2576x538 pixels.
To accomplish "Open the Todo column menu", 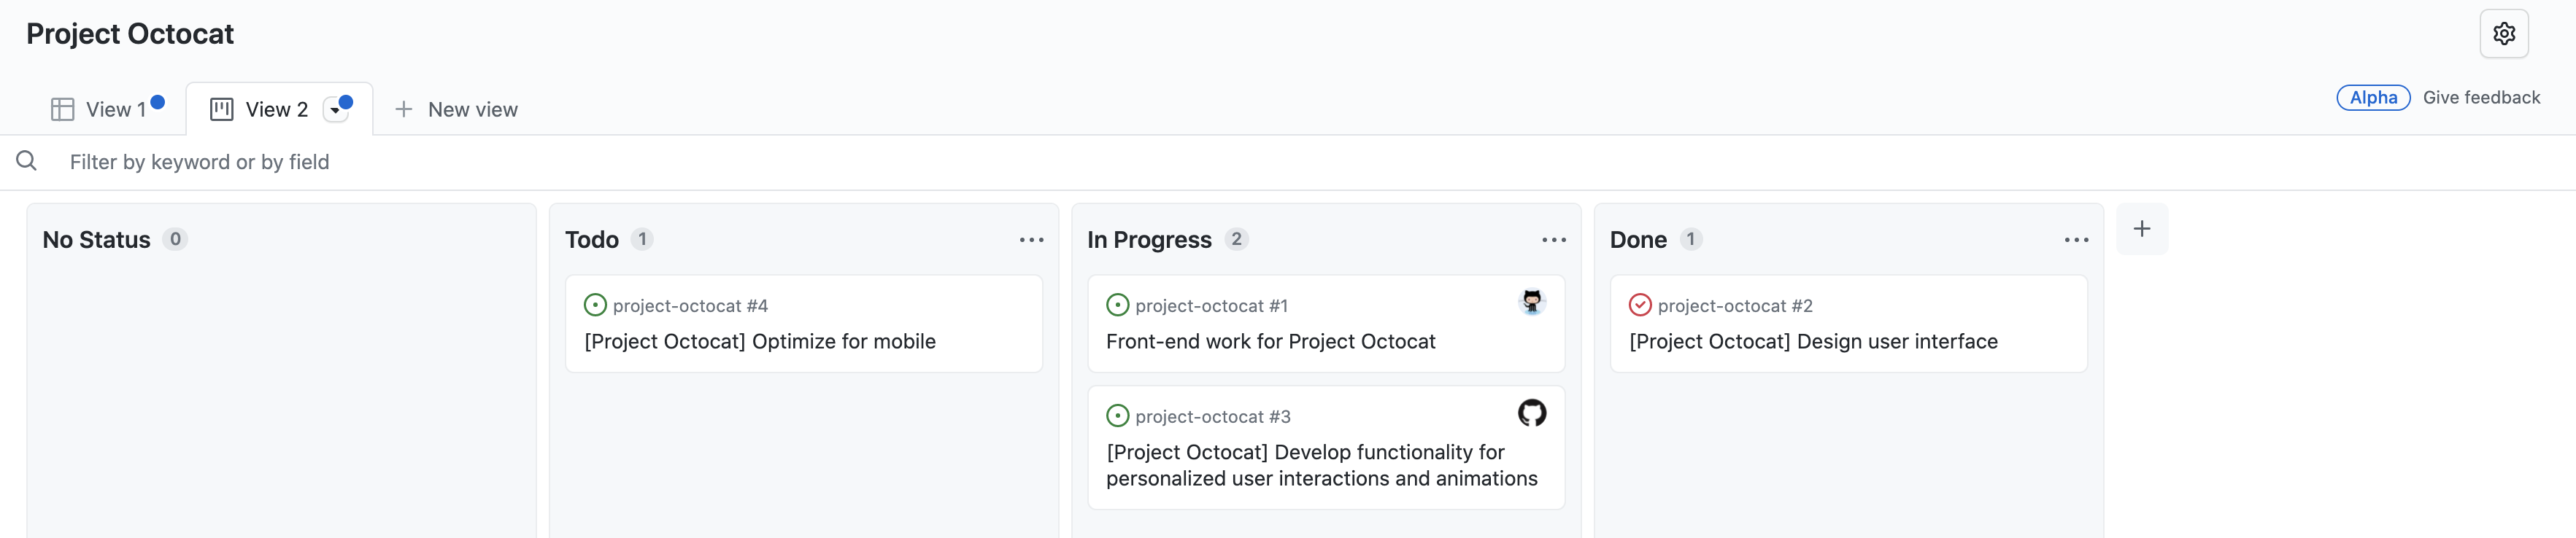I will (x=1032, y=240).
